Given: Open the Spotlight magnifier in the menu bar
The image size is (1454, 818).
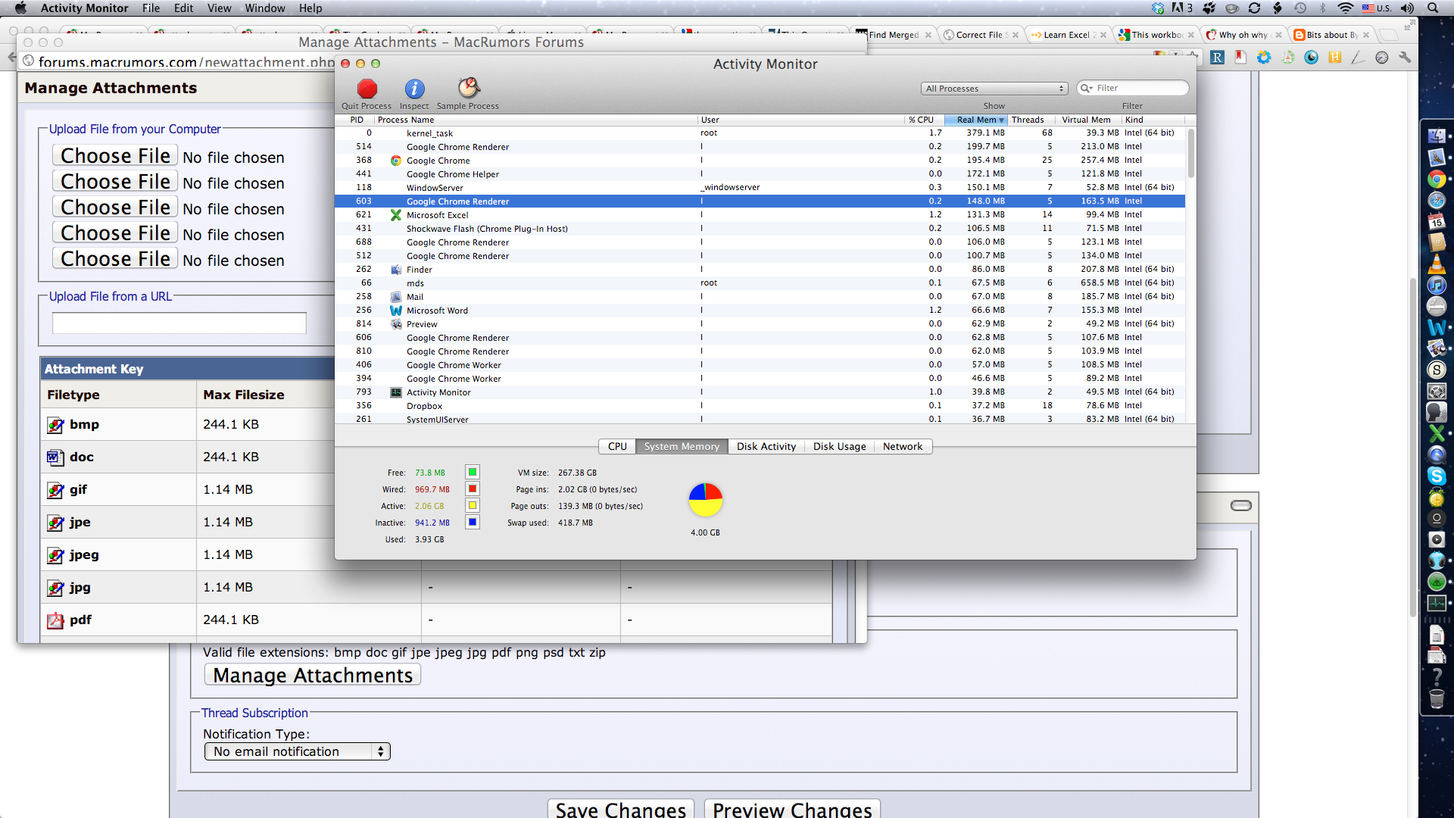Looking at the screenshot, I should 1433,8.
